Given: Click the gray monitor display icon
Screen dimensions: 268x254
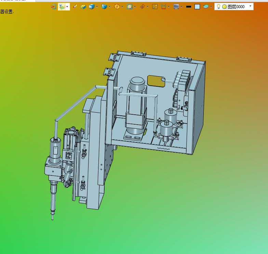Looking at the screenshot, I should (176, 7).
